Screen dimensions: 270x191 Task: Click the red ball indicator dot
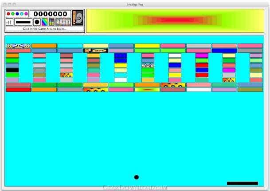pos(8,14)
